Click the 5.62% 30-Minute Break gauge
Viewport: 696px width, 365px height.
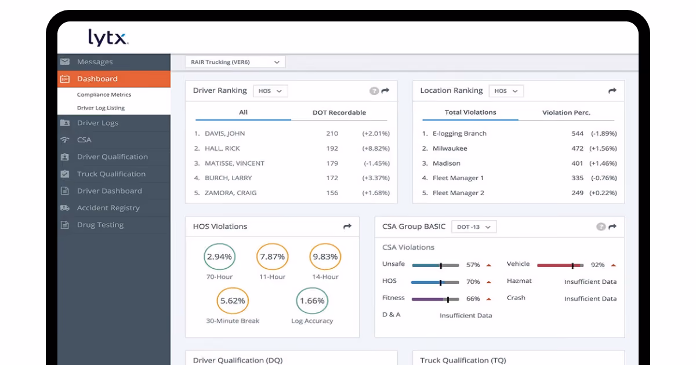233,301
